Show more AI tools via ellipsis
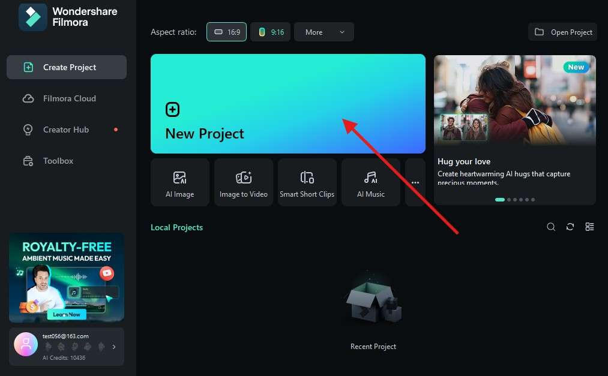The image size is (608, 376). [415, 182]
